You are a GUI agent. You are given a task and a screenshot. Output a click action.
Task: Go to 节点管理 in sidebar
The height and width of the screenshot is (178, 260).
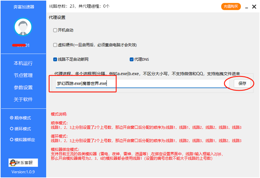pos(23,76)
